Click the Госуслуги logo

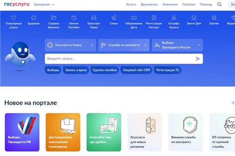click(17, 4)
